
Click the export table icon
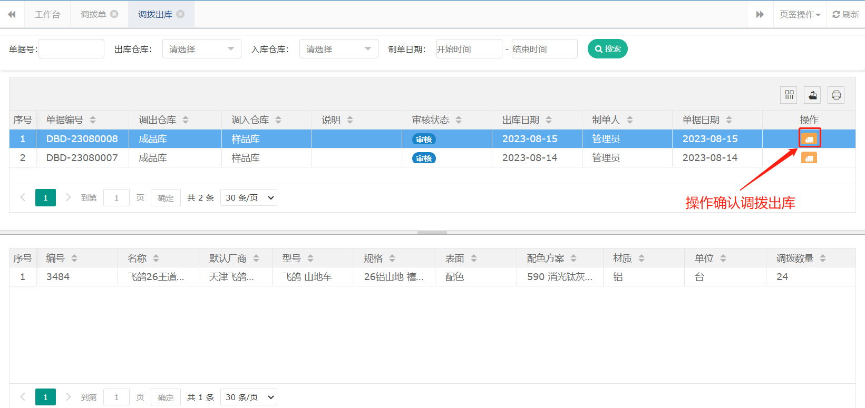click(812, 95)
